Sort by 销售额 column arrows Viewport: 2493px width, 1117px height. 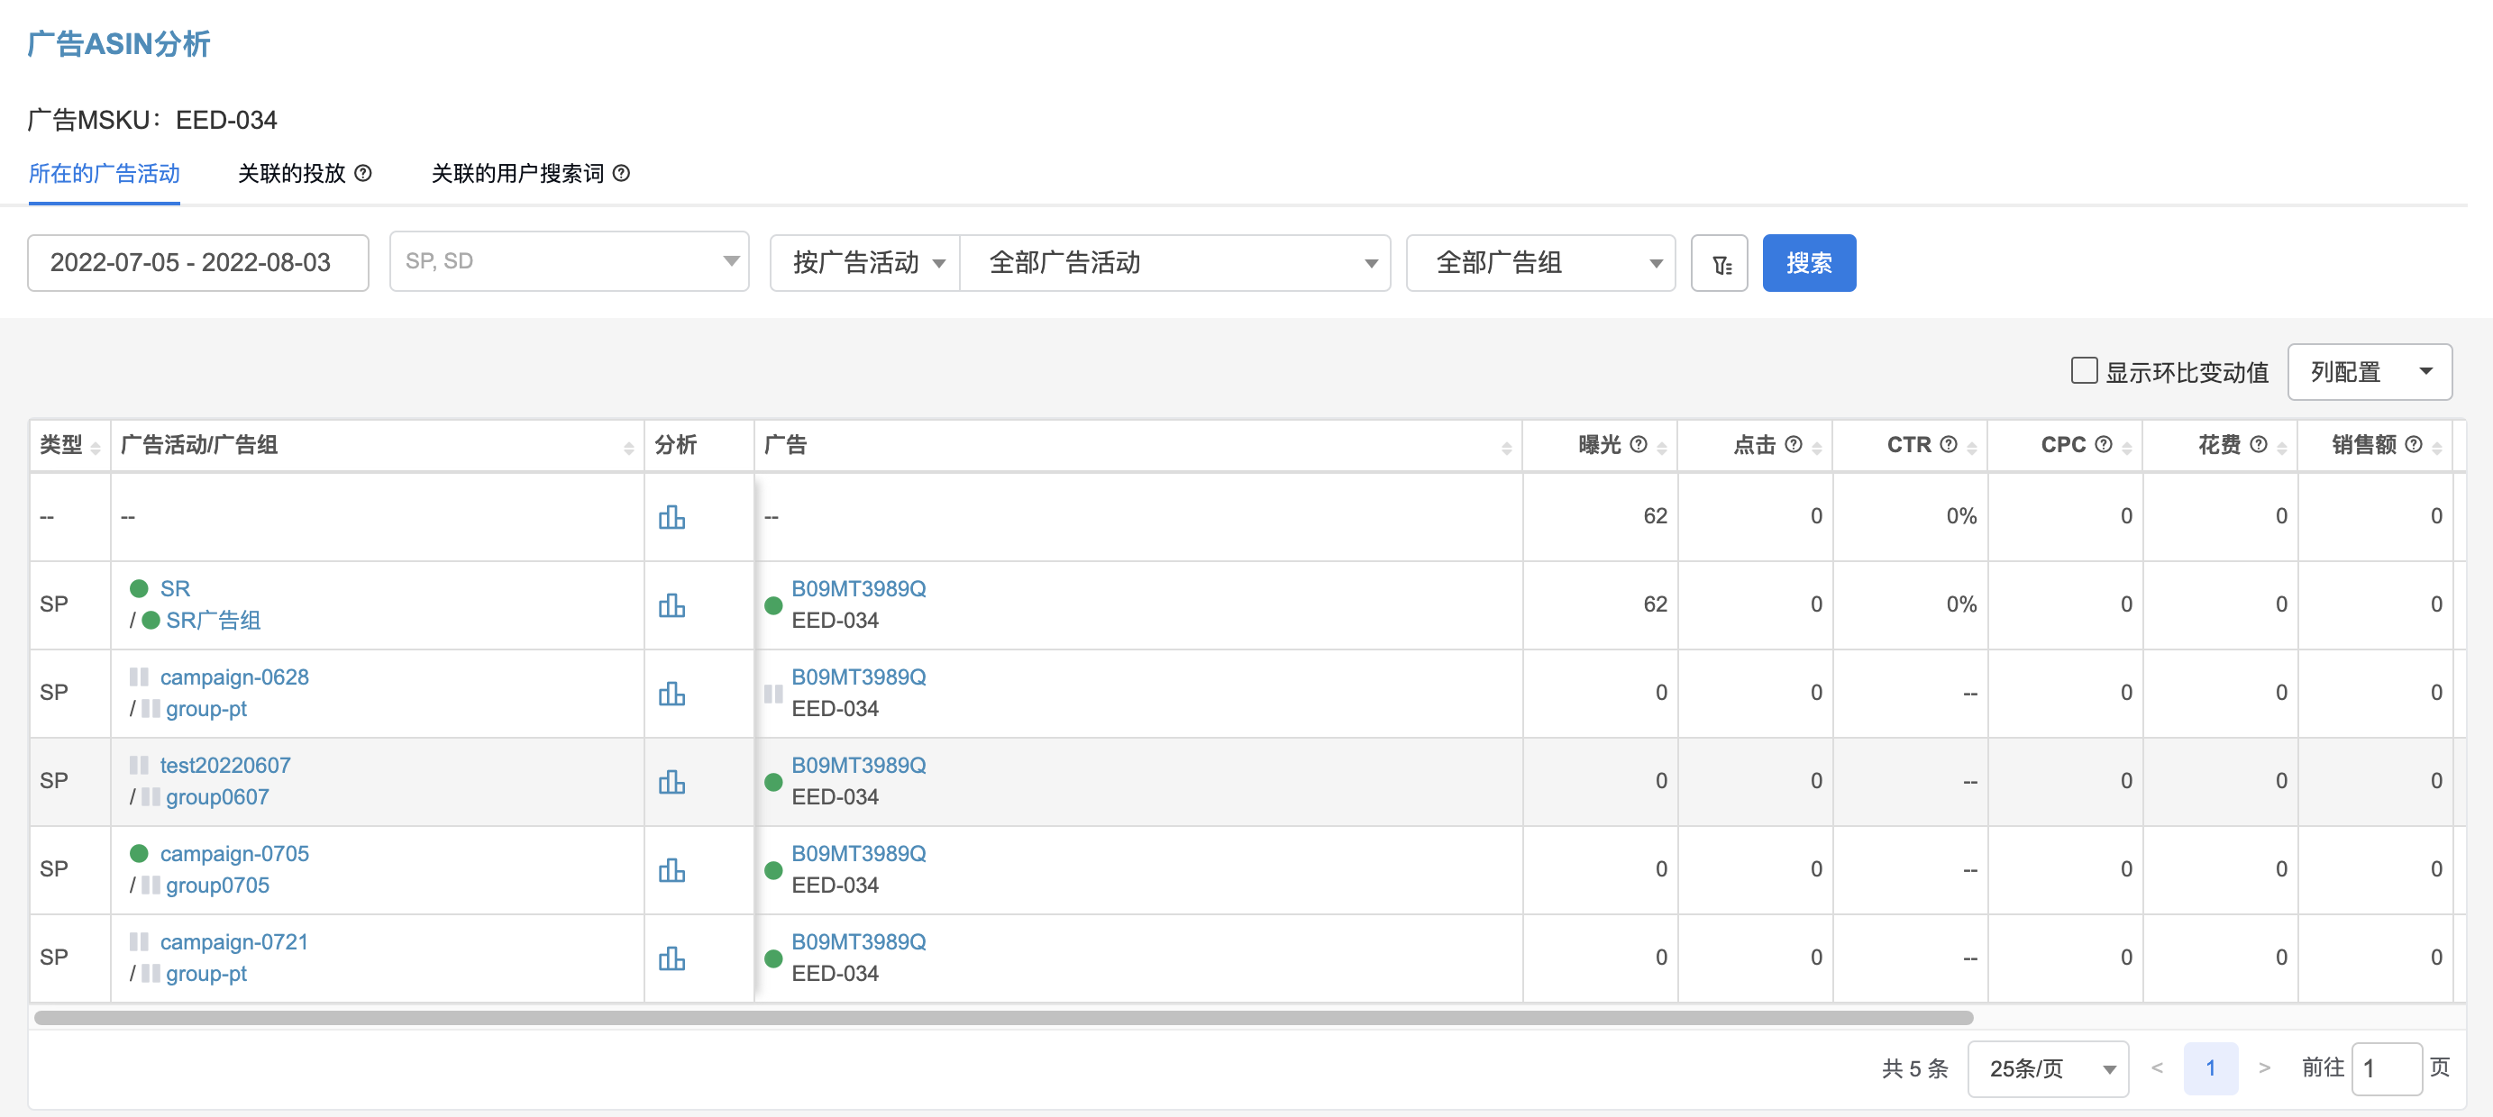coord(2437,447)
